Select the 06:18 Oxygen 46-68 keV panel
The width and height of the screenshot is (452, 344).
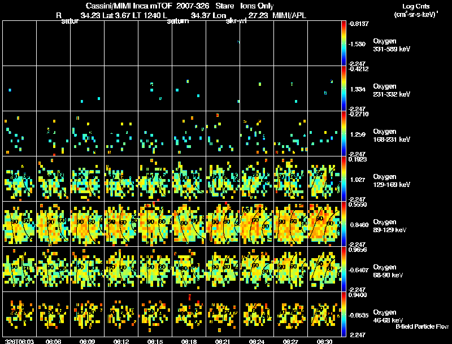point(189,314)
